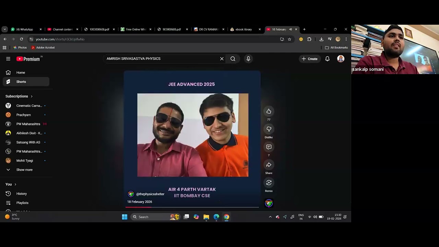439x247 pixels.
Task: Open Windows Start menu
Action: click(124, 217)
